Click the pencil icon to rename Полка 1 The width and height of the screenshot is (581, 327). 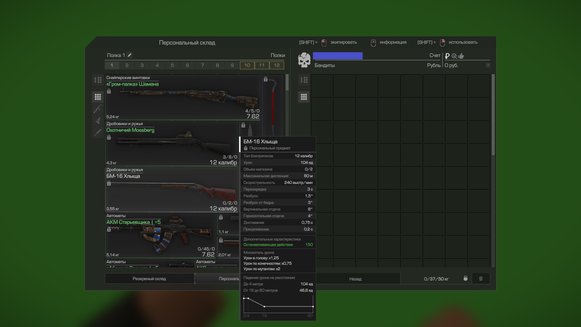click(x=130, y=55)
